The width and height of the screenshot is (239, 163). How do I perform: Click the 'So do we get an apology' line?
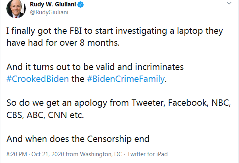click(x=119, y=103)
